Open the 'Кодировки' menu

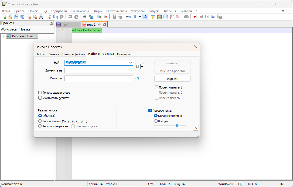(x=59, y=11)
